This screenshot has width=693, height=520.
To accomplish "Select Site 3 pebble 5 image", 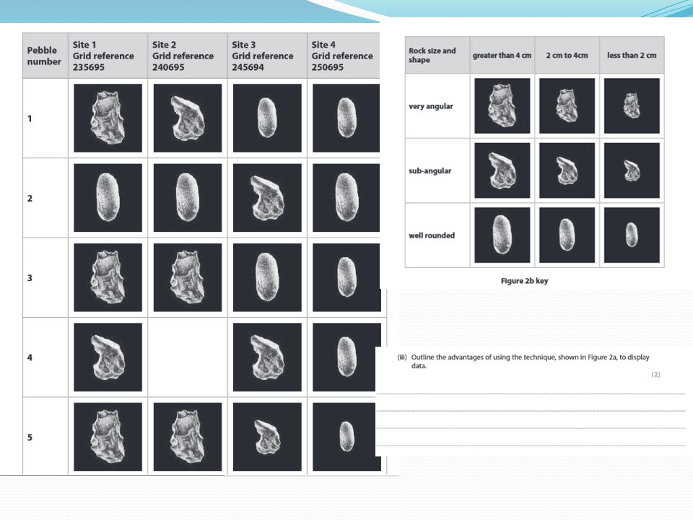I will point(267,436).
